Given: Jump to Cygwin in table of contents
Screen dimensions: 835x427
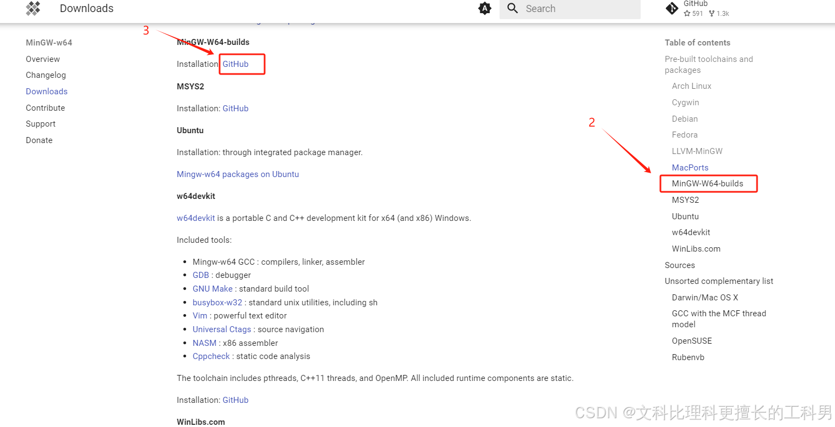Looking at the screenshot, I should tap(686, 103).
